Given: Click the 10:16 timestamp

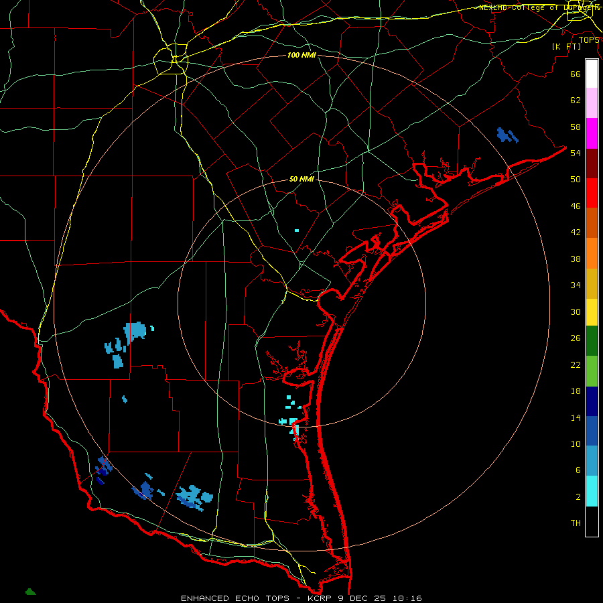Looking at the screenshot, I should pyautogui.click(x=407, y=598).
